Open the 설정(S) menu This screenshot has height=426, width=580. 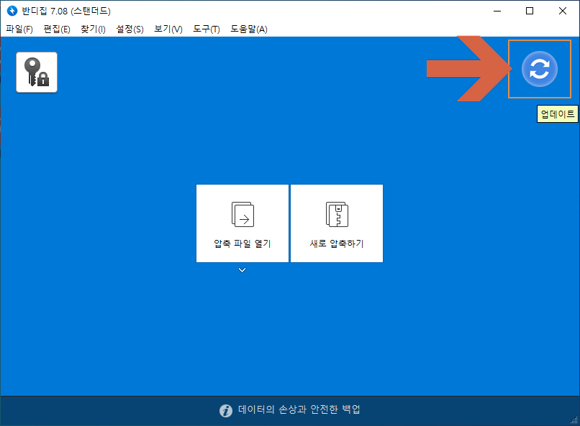pos(130,29)
